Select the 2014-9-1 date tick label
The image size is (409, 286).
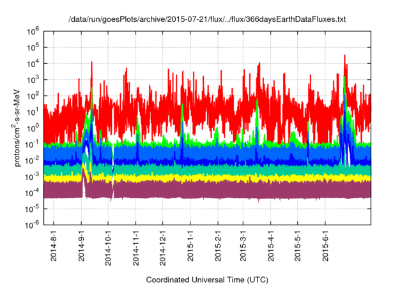click(x=82, y=246)
